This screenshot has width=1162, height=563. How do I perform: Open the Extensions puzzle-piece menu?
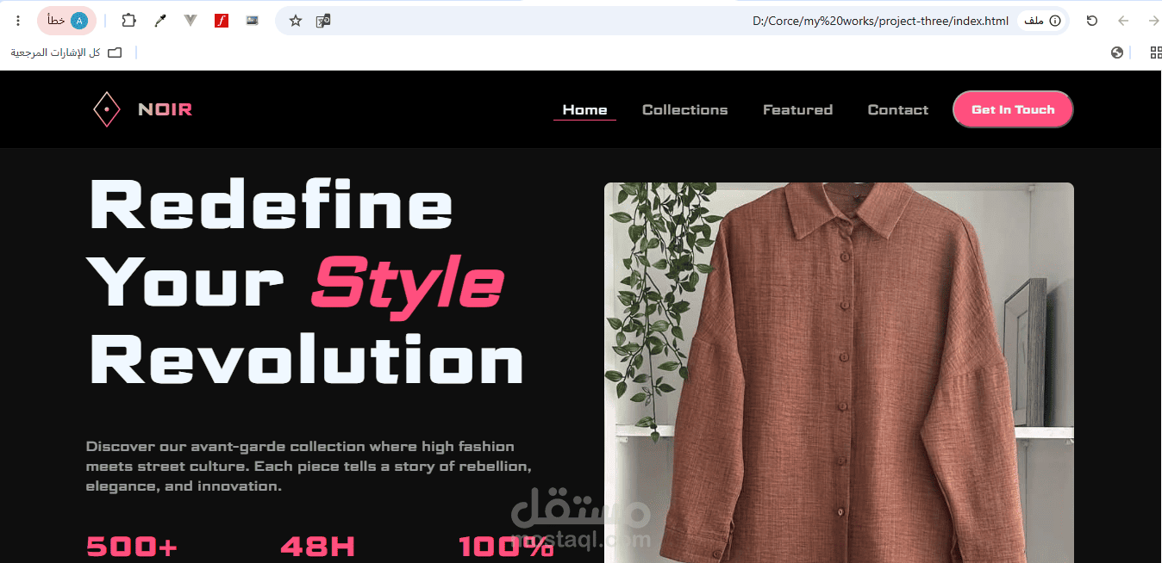128,21
